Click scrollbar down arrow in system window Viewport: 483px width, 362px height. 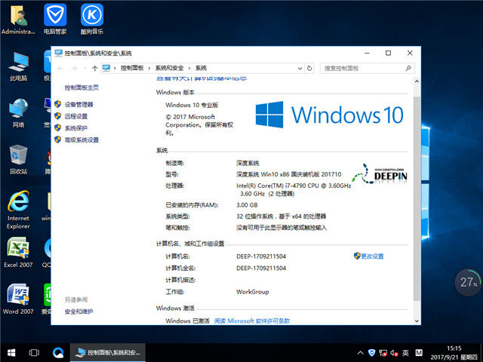[x=417, y=321]
